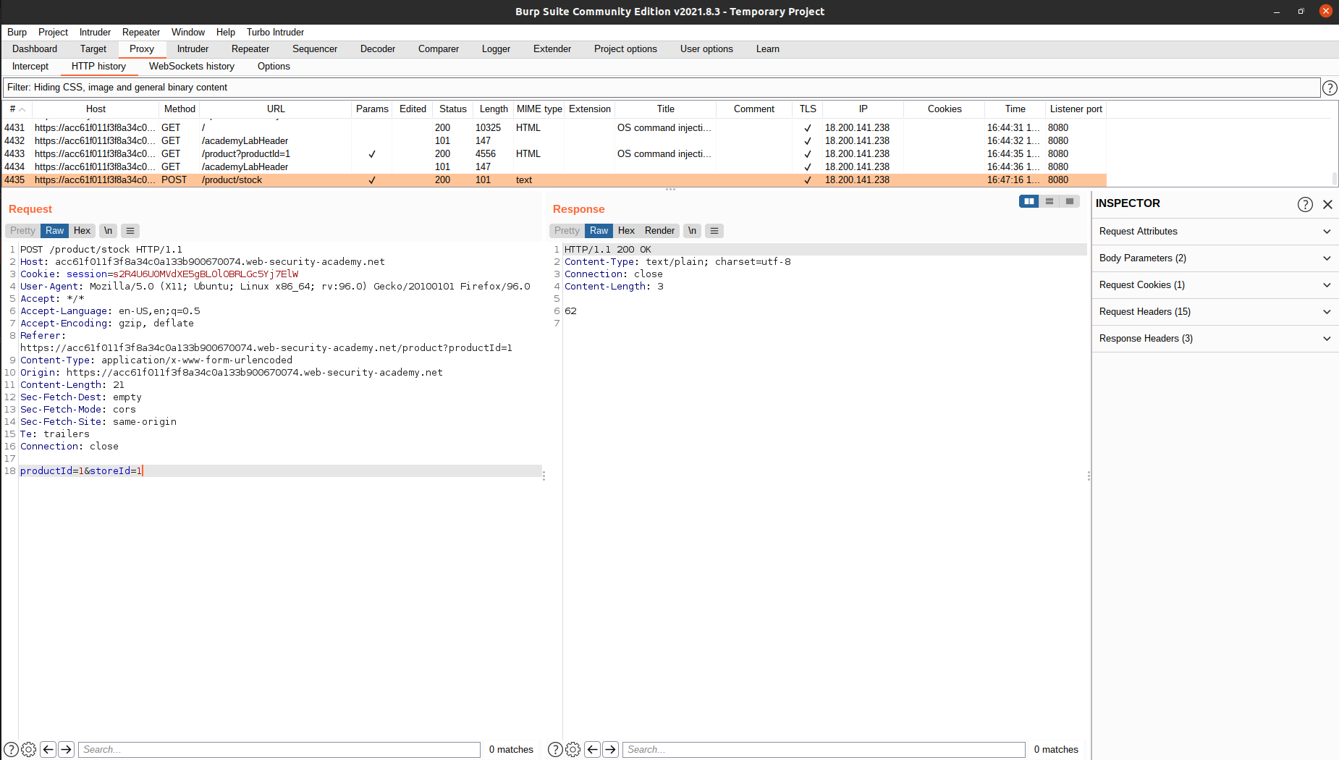Open the Burp menu
This screenshot has width=1339, height=760.
point(17,33)
